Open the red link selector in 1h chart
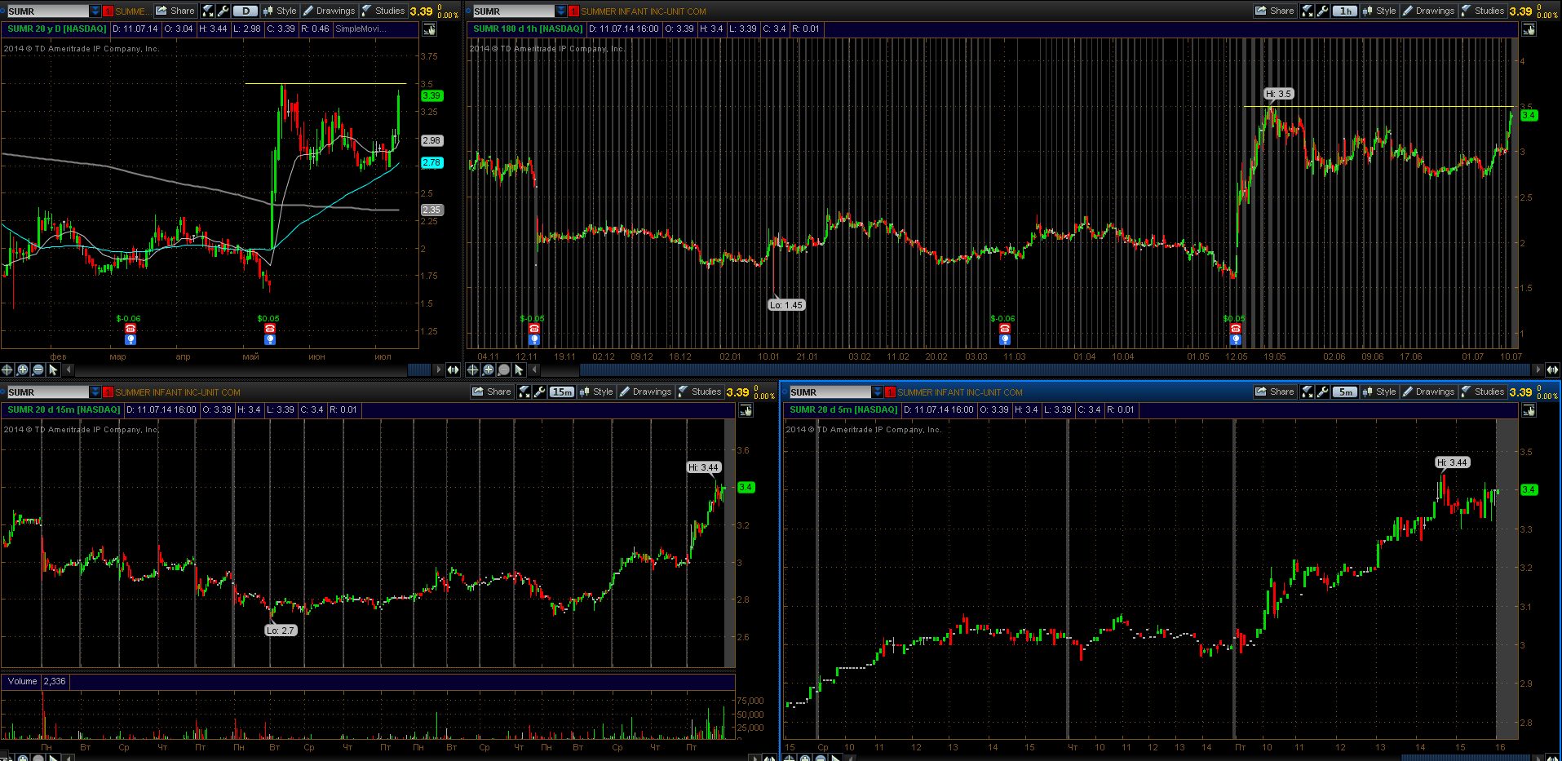 tap(573, 11)
